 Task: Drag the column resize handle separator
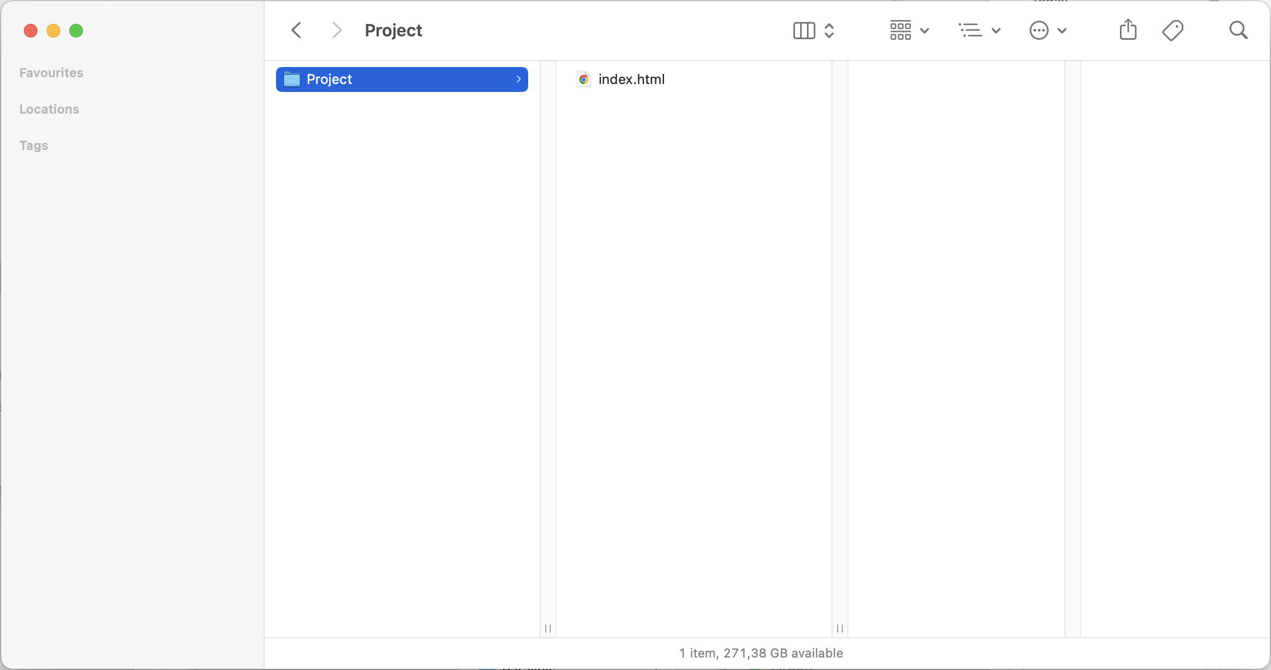[x=547, y=628]
